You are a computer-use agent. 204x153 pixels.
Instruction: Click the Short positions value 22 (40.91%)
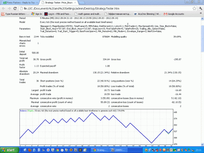[103, 81]
